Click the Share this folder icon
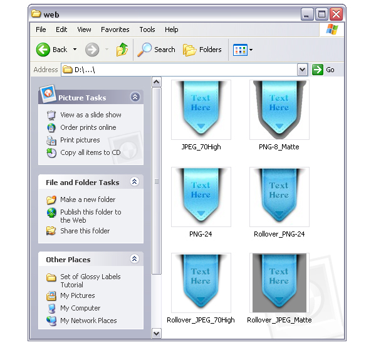Screen dimensions: 376x345 [51, 231]
